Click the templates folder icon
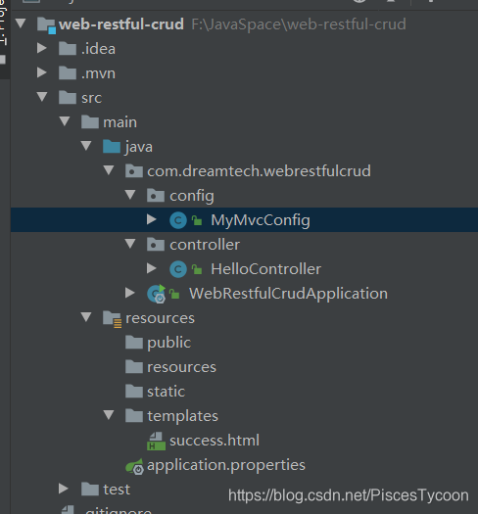Viewport: 478px width, 514px height. click(134, 416)
